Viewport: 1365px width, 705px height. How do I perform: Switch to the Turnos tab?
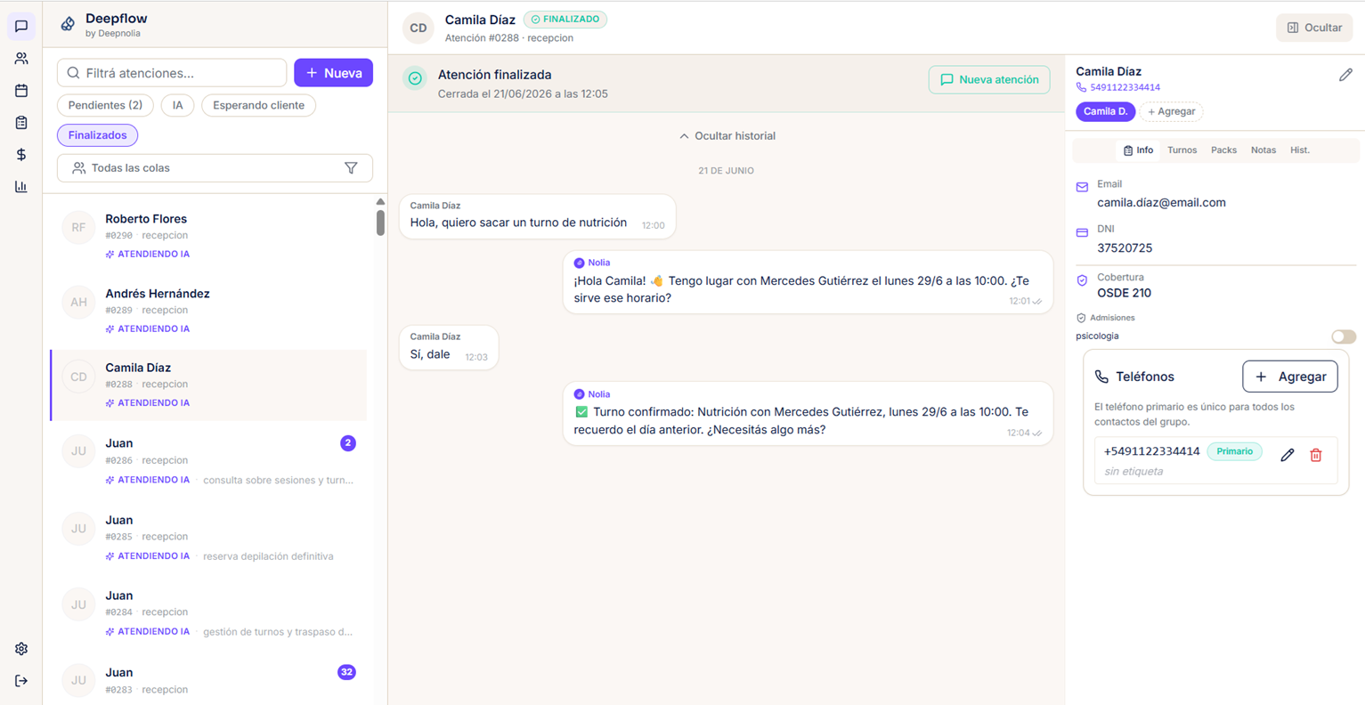1182,150
